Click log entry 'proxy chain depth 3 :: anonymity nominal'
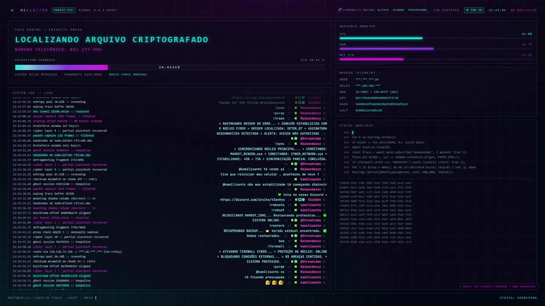545x306 pixels. [66, 232]
